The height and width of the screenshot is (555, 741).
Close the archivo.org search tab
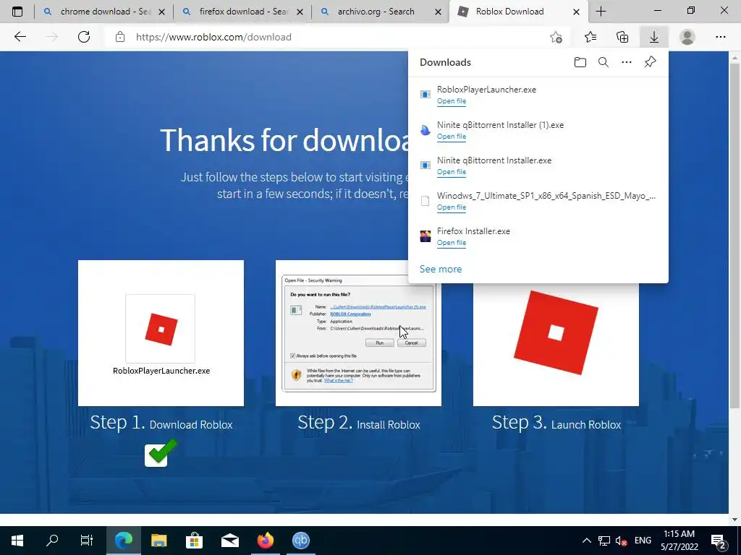438,12
